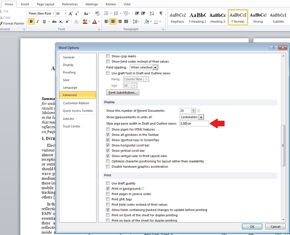The image size is (290, 235).
Task: Open References ribbon tab
Action: pyautogui.click(x=70, y=4)
